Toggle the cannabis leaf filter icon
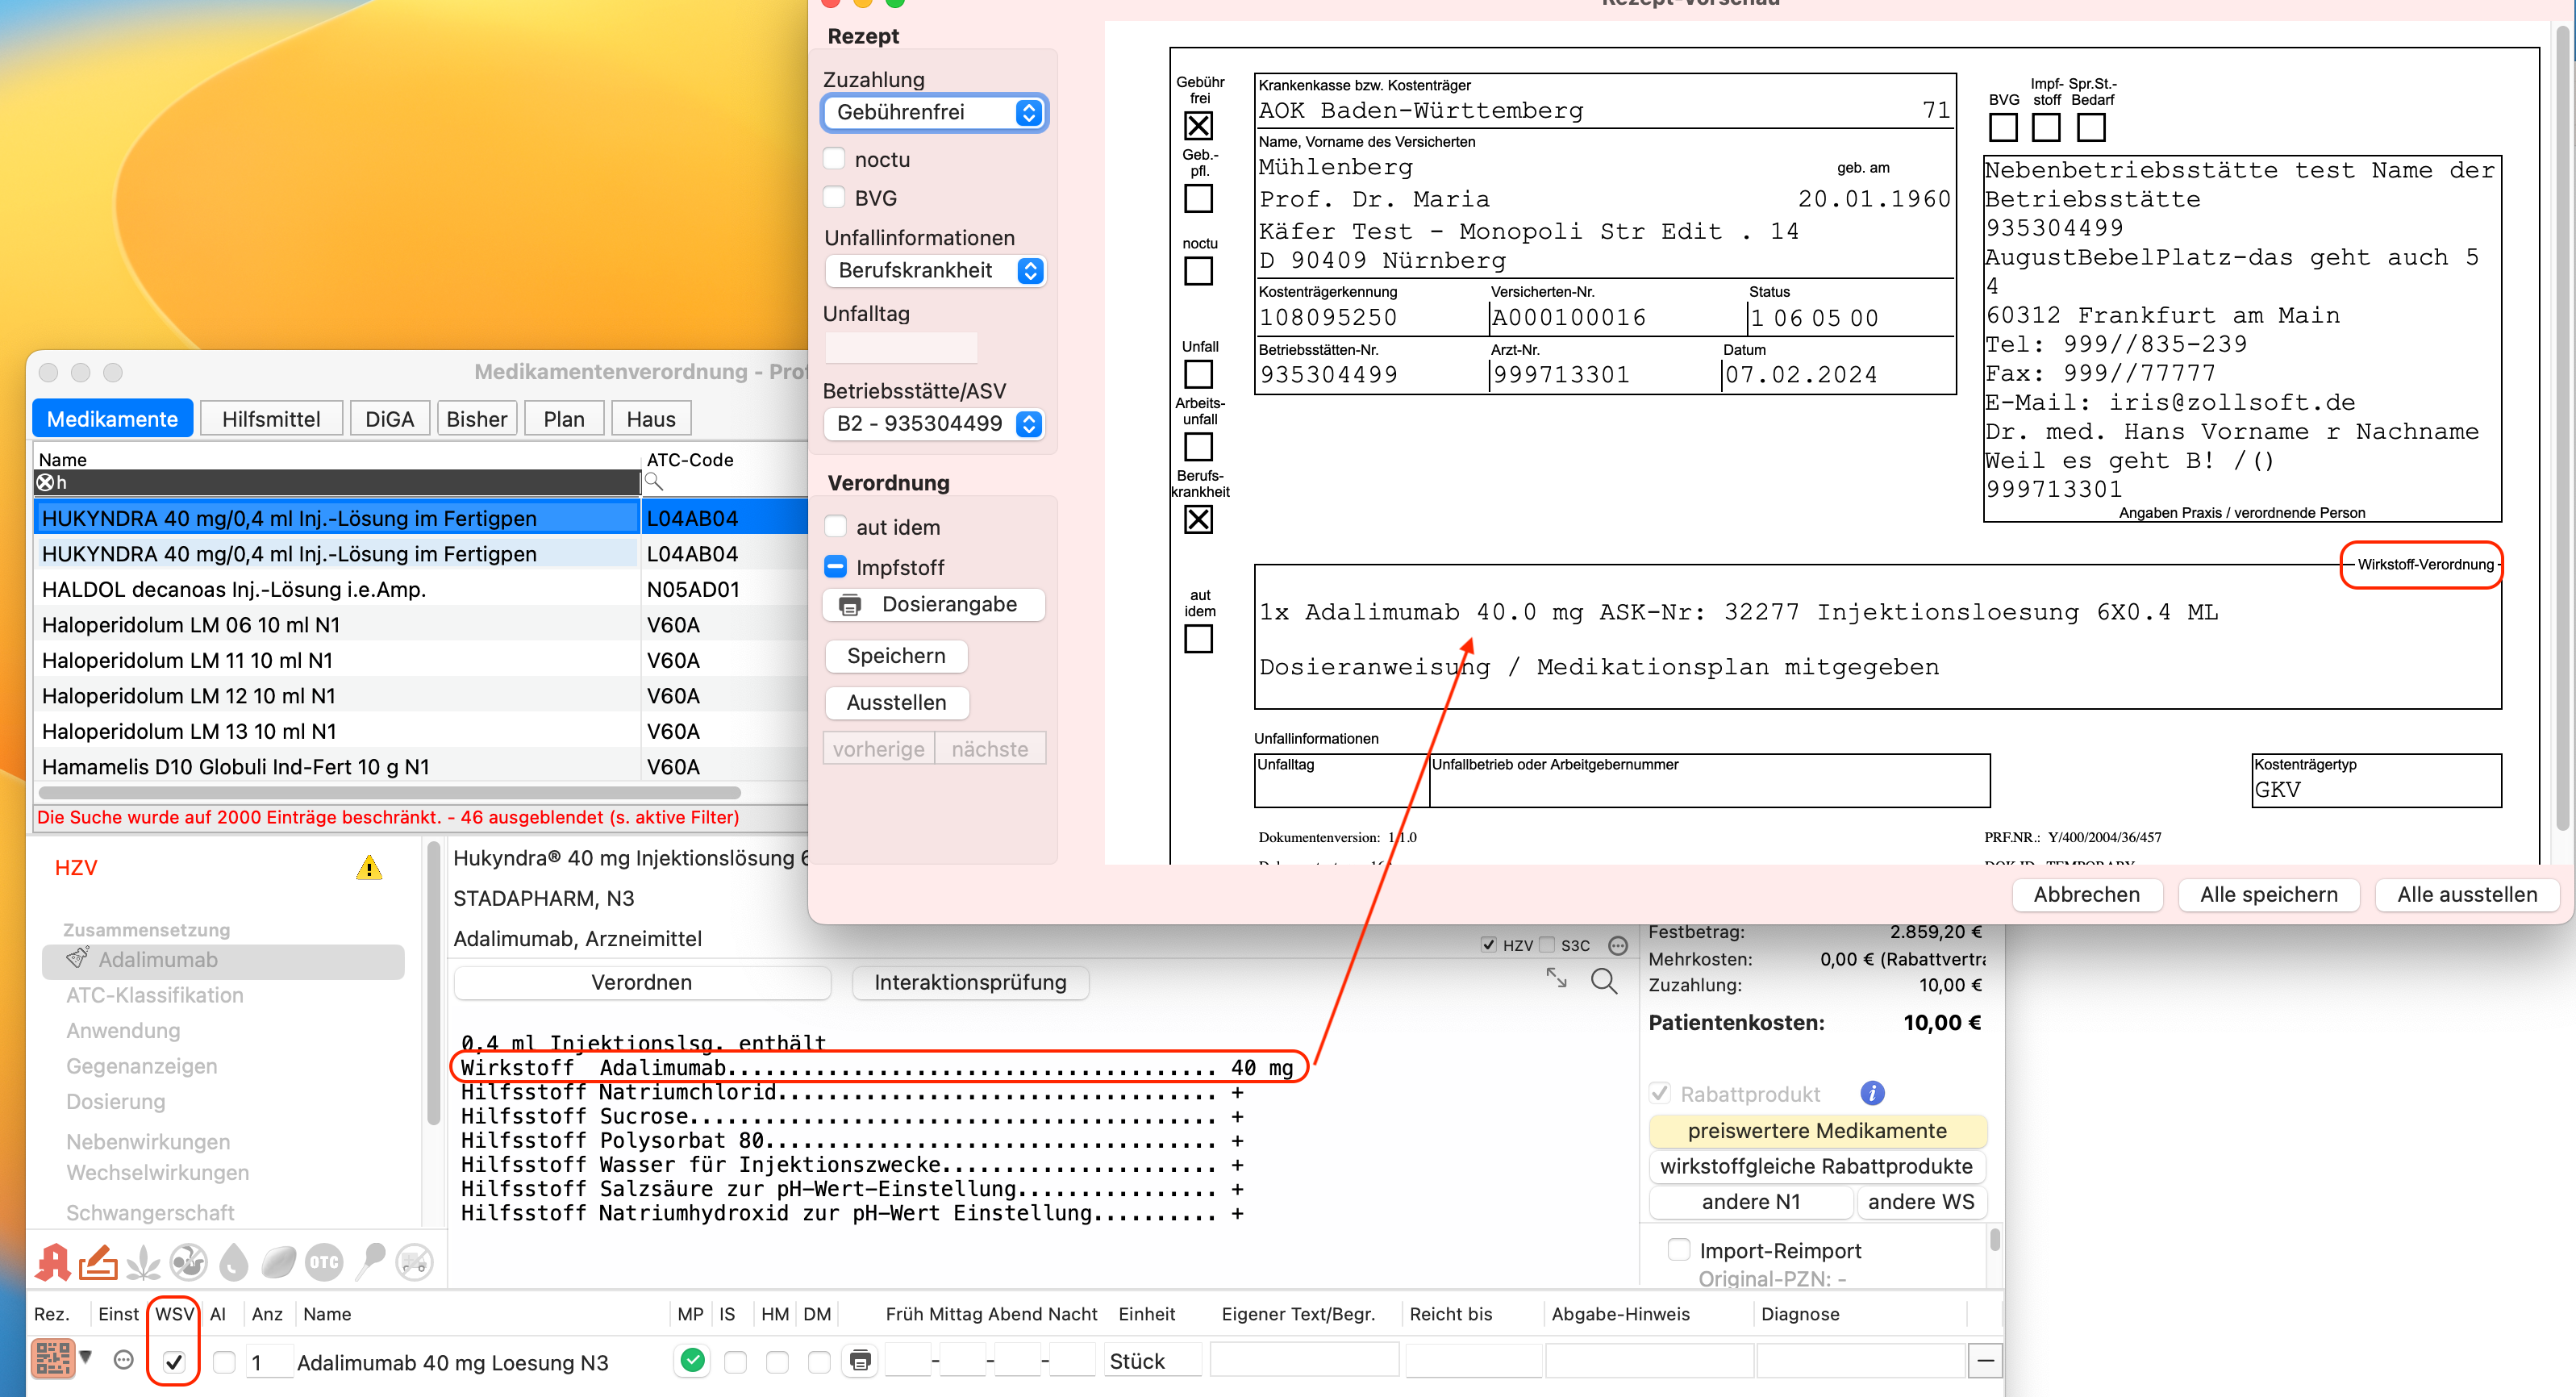 point(143,1262)
